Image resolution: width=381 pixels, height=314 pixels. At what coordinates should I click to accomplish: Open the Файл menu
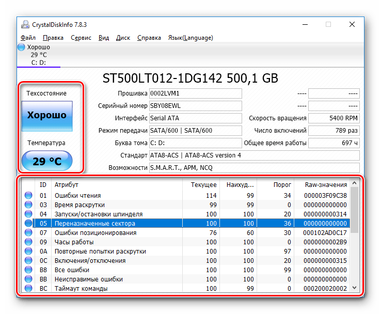pyautogui.click(x=28, y=38)
